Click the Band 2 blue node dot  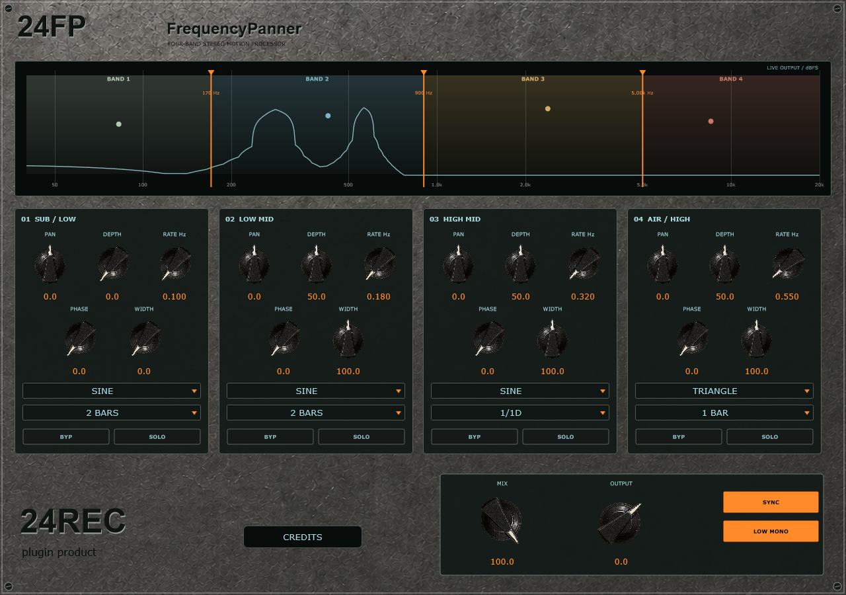328,116
